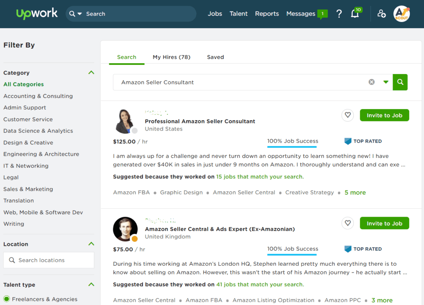
Task: Filter by Accounting & Consulting category
Action: pos(38,96)
